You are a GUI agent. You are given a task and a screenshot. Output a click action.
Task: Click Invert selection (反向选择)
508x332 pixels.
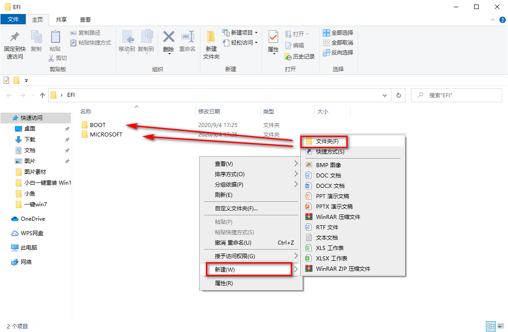point(338,52)
